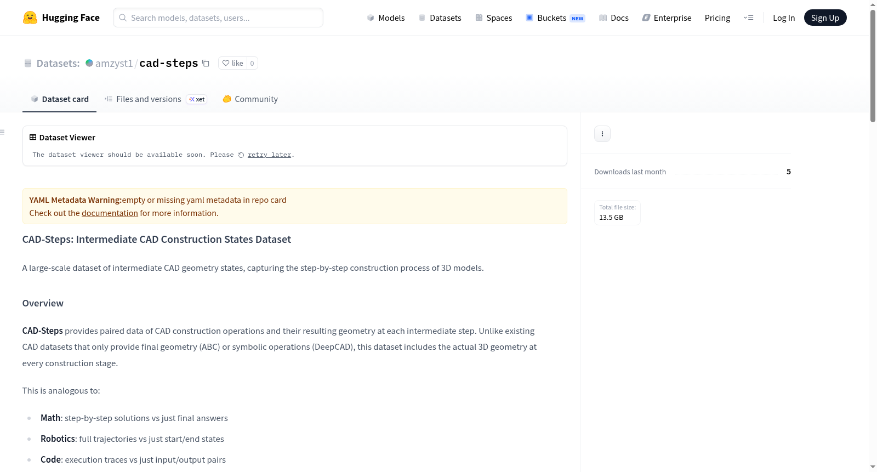Copy dataset name with the copy icon

[206, 63]
